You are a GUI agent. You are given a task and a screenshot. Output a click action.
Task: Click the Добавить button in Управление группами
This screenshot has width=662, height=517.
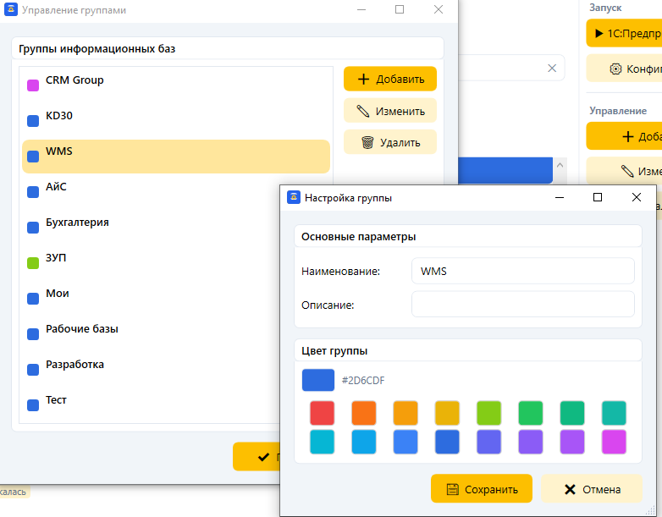(389, 79)
